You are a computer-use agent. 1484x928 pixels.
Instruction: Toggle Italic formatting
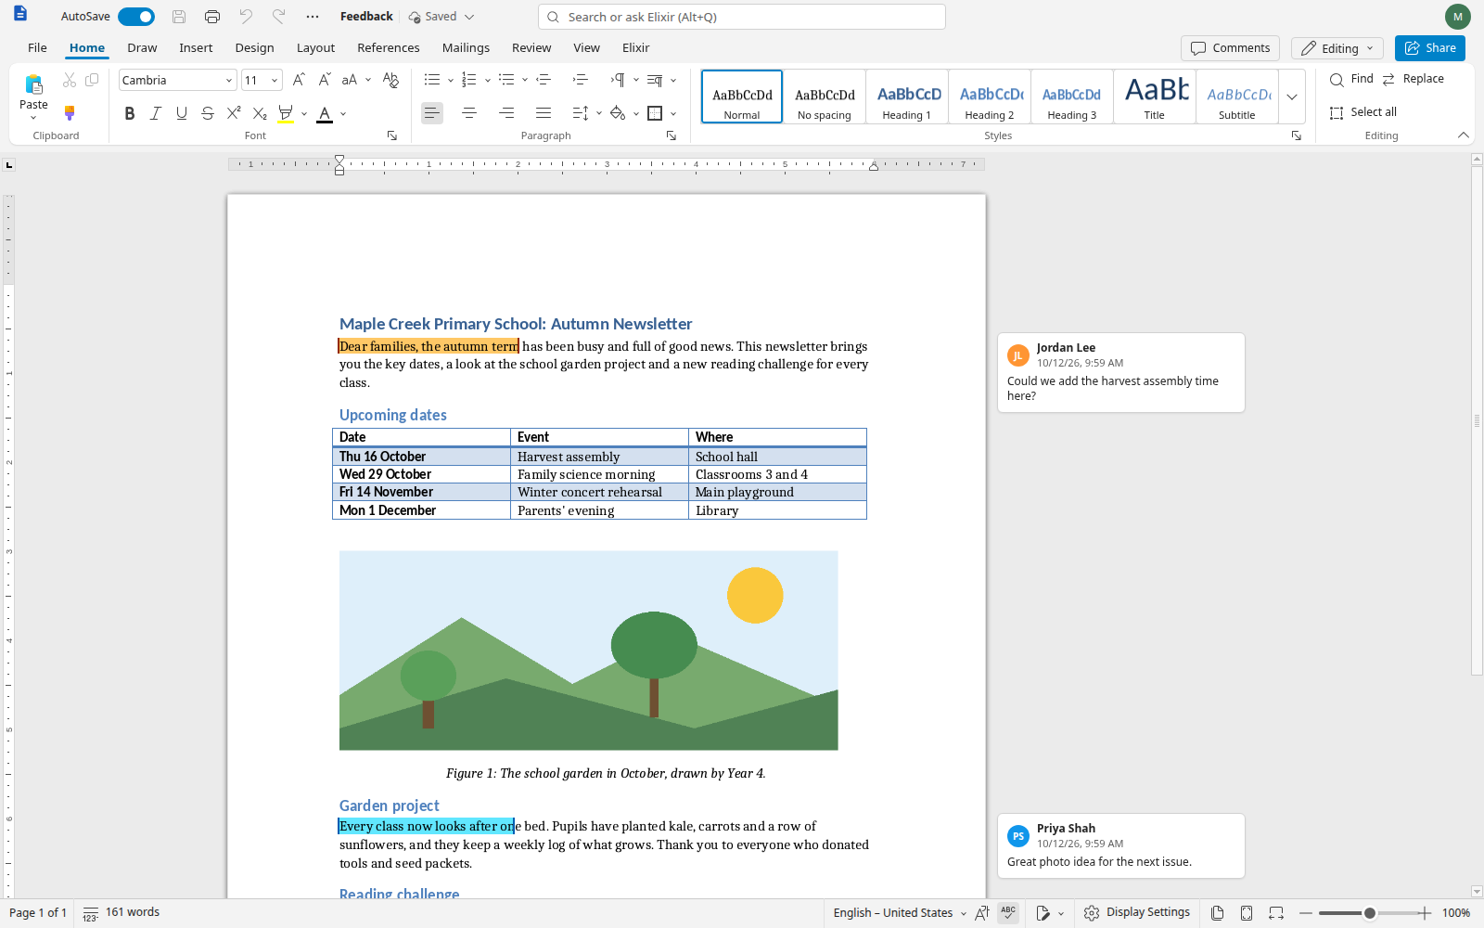[x=156, y=113]
